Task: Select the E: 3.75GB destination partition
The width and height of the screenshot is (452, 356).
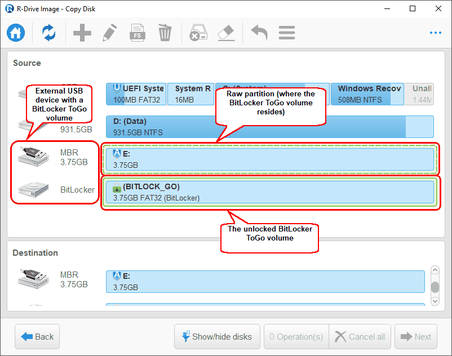Action: (265, 282)
